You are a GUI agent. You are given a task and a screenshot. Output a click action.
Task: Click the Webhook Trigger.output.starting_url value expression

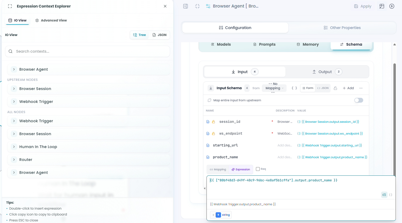click(x=332, y=145)
